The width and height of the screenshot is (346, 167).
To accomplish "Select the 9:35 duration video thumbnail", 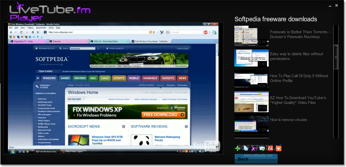I will tap(252, 102).
